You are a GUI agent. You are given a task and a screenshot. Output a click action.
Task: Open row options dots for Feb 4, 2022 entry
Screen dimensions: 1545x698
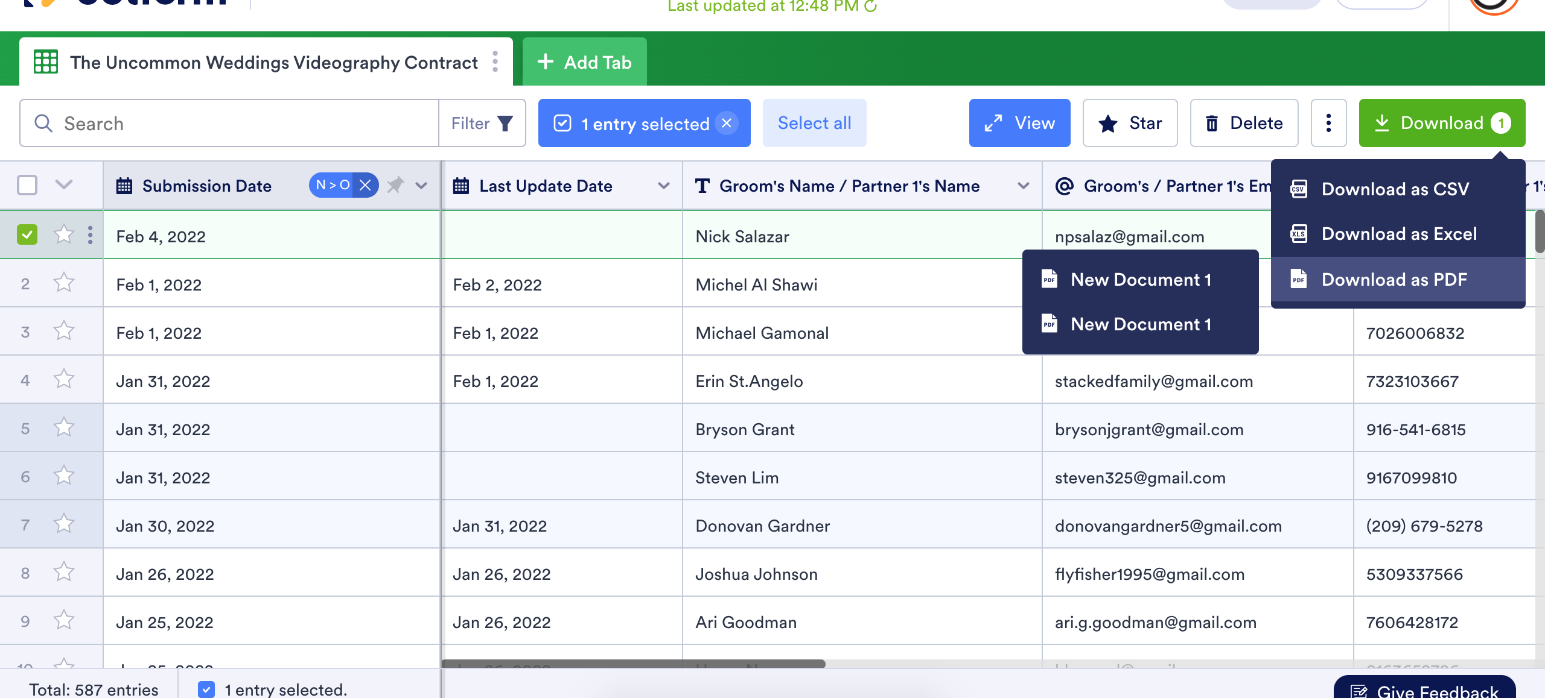90,234
